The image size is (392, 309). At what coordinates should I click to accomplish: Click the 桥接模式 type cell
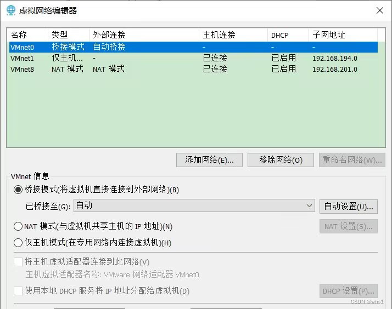pos(68,47)
